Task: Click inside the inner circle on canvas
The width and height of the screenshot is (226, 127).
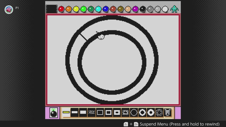Action: [112, 63]
